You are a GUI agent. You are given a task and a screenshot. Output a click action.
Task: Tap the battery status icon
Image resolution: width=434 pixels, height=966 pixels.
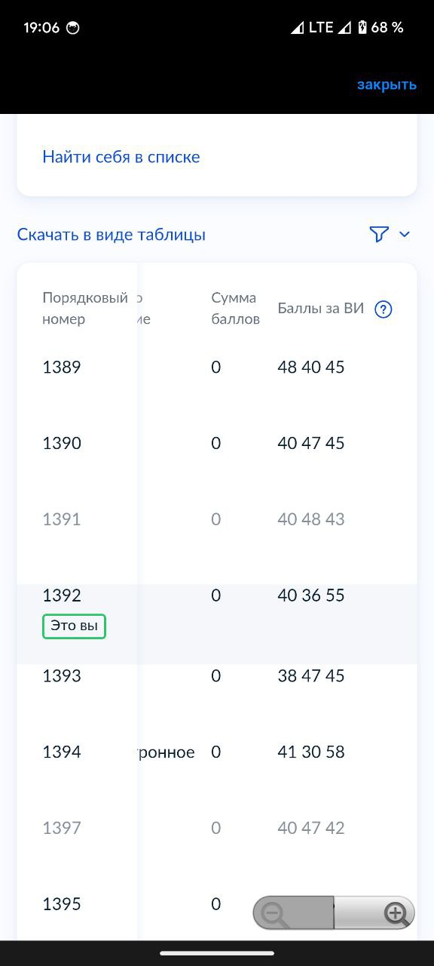click(x=362, y=28)
